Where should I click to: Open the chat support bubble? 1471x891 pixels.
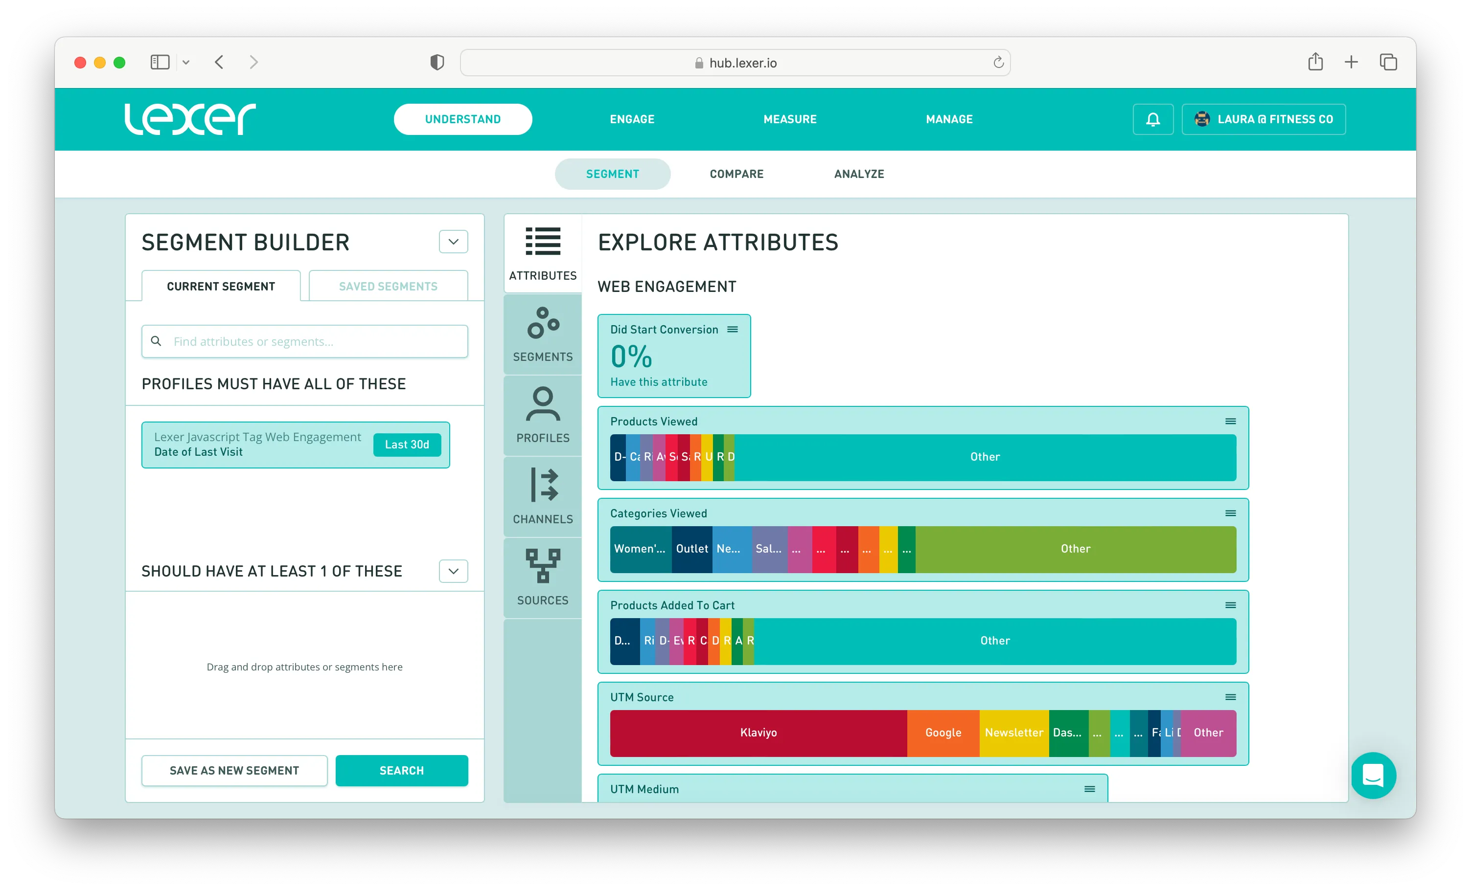click(1373, 775)
